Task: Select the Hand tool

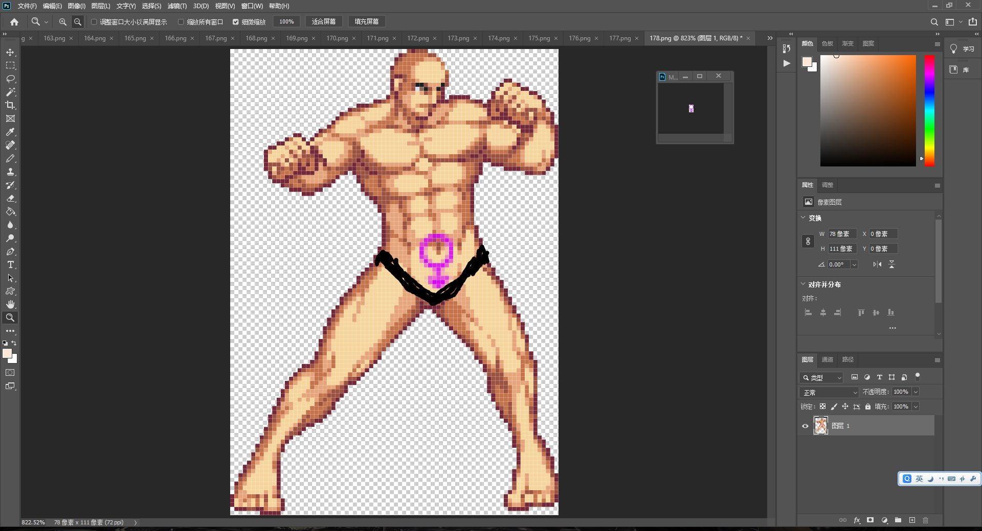Action: pos(10,304)
